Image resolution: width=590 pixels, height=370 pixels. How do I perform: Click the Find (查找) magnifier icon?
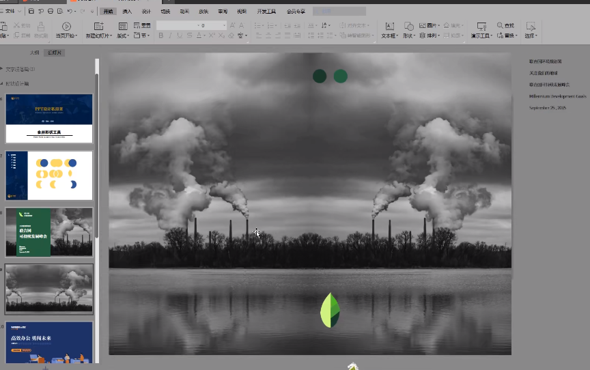[501, 25]
